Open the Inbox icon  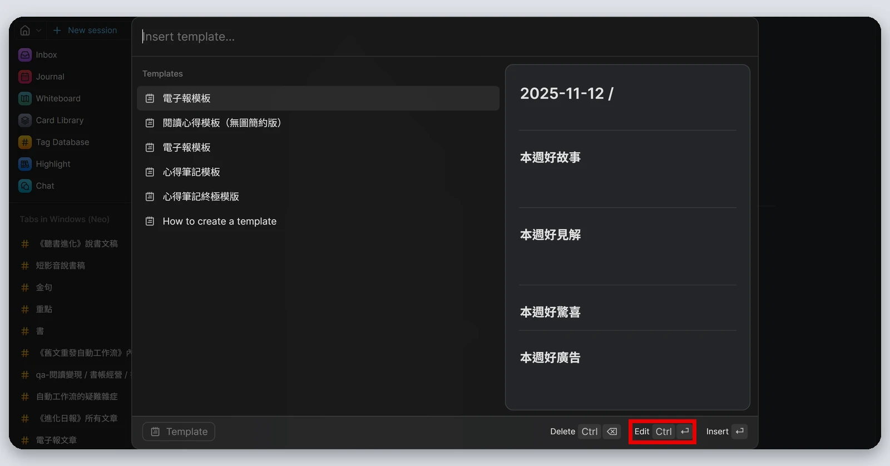coord(25,55)
